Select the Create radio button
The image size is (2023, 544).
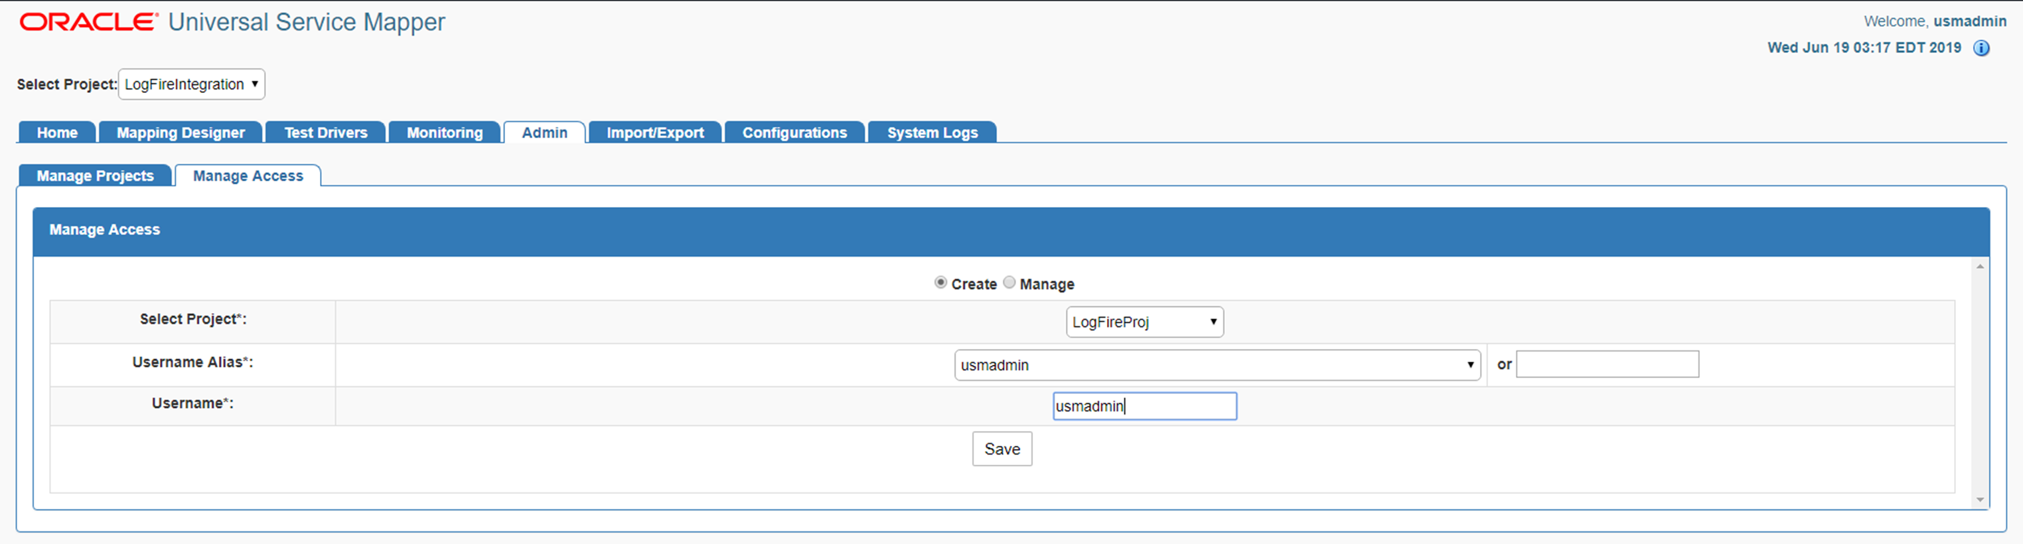pos(940,283)
